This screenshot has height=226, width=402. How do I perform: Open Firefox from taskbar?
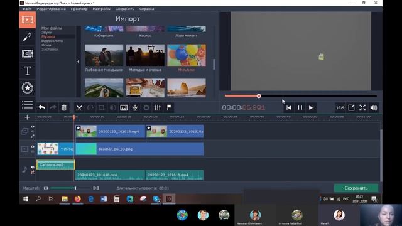[78, 199]
